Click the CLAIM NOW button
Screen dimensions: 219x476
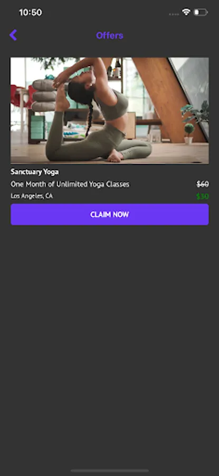[110, 214]
